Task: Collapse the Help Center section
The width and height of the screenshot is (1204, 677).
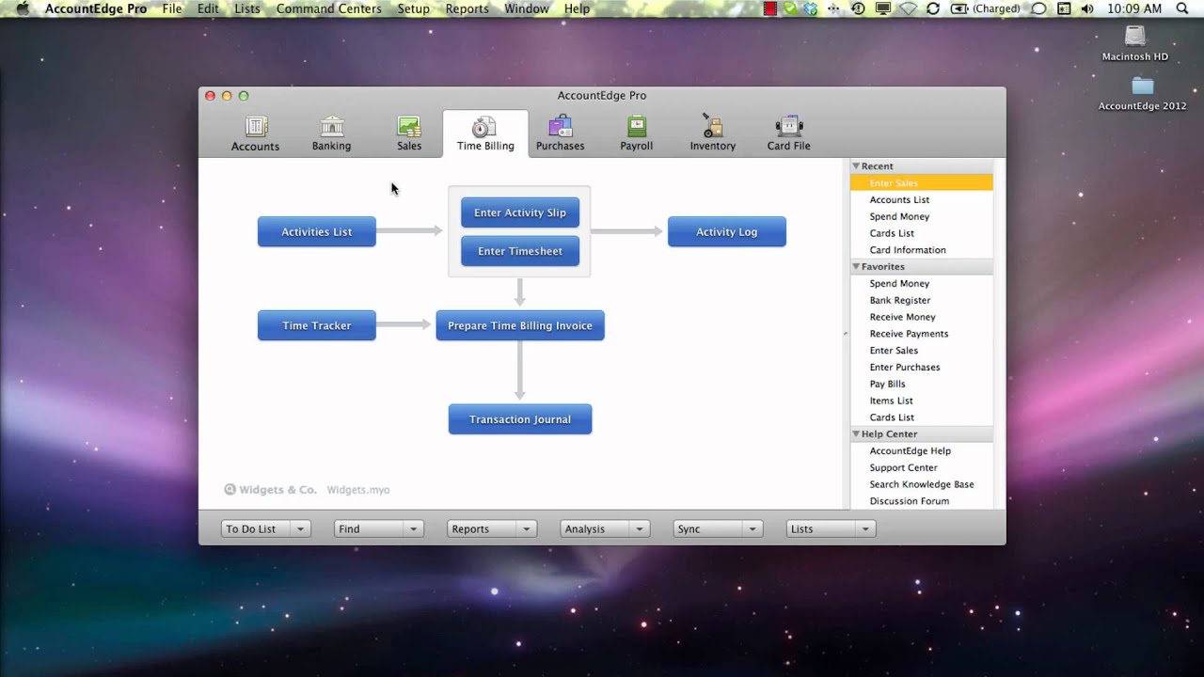Action: coord(856,434)
